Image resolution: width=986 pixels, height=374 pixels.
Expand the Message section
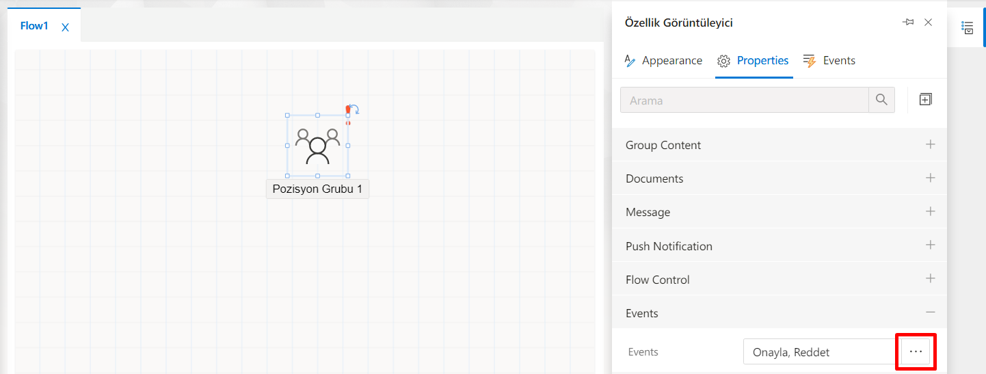(x=930, y=212)
